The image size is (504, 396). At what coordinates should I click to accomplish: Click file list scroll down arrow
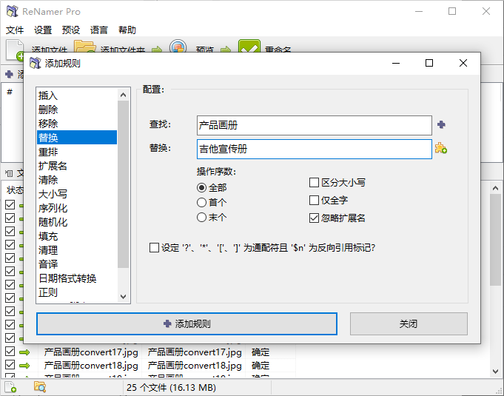495,372
